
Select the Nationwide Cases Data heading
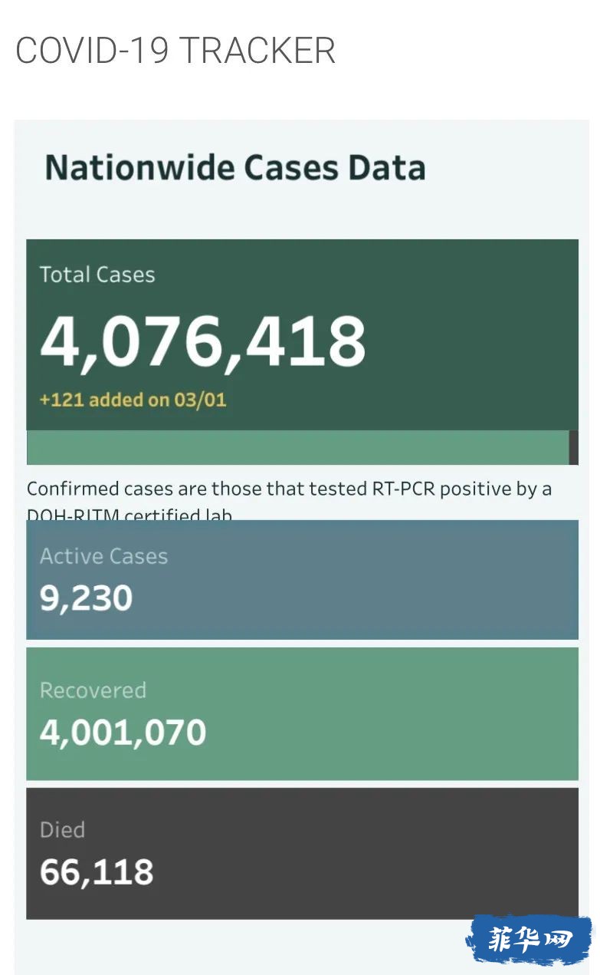235,167
